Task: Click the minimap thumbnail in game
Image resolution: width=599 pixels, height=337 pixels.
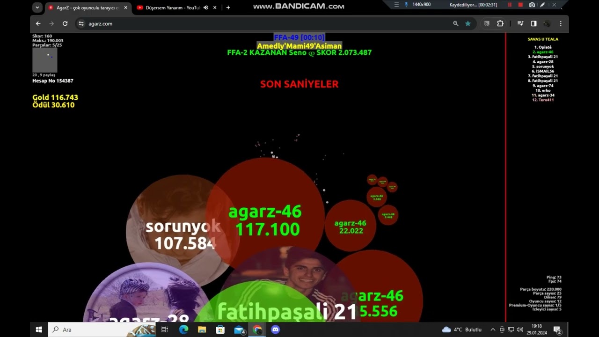Action: coord(45,60)
